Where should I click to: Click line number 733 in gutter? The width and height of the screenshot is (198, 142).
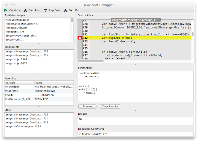85,41
